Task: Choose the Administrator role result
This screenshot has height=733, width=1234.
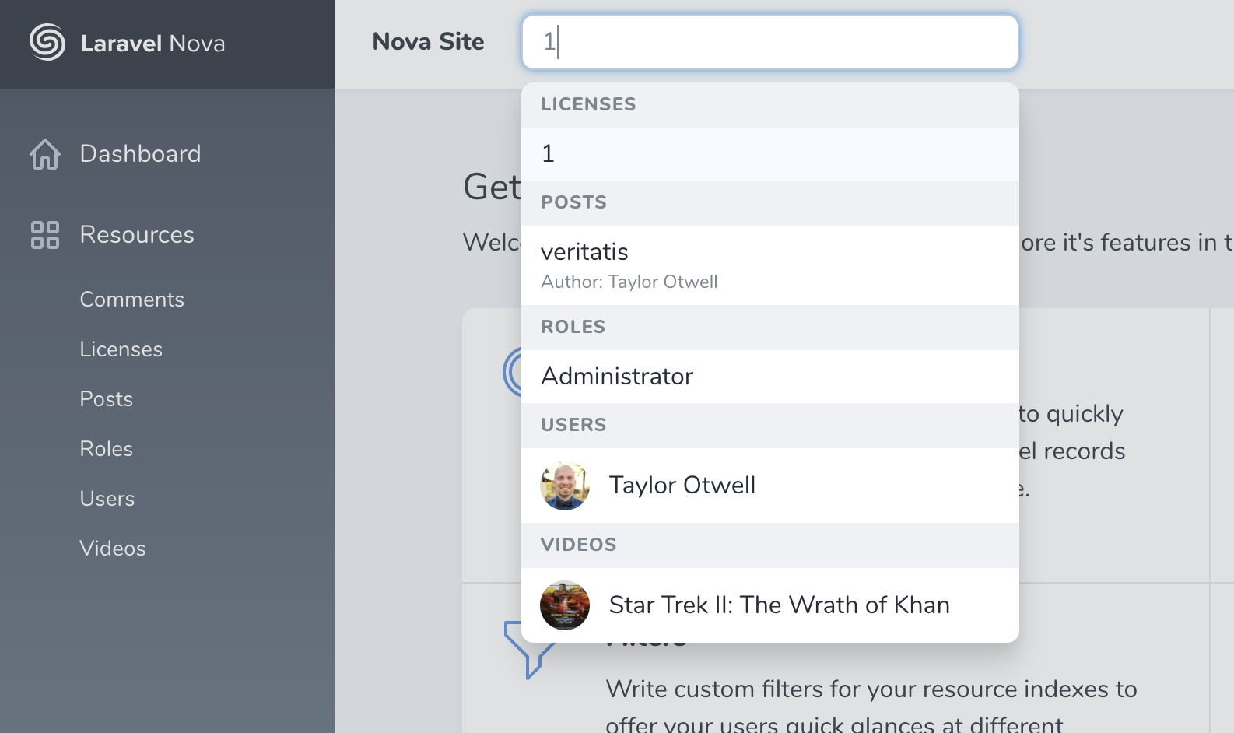Action: point(770,377)
